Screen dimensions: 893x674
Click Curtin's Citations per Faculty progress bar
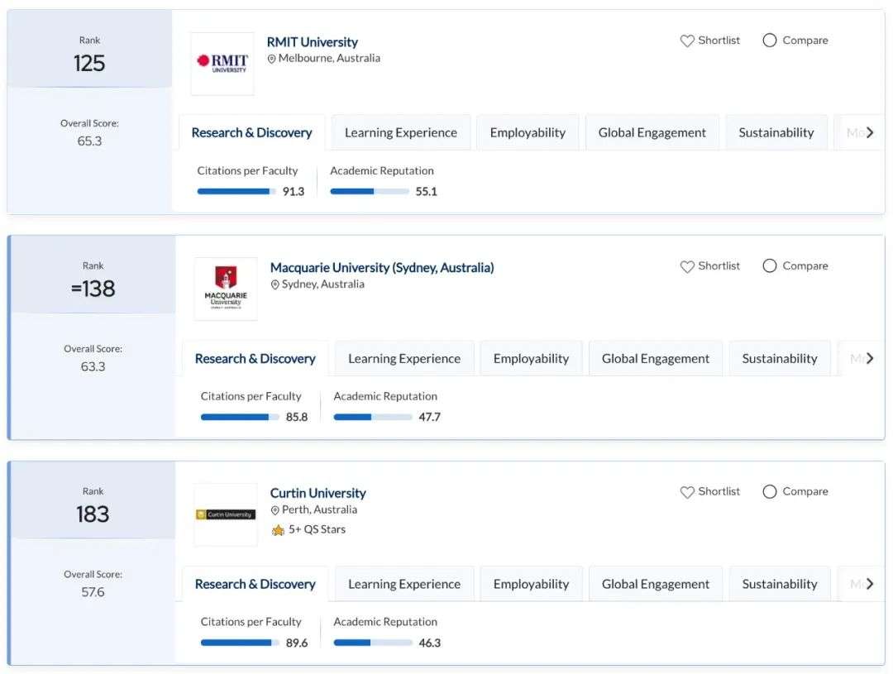[x=240, y=643]
